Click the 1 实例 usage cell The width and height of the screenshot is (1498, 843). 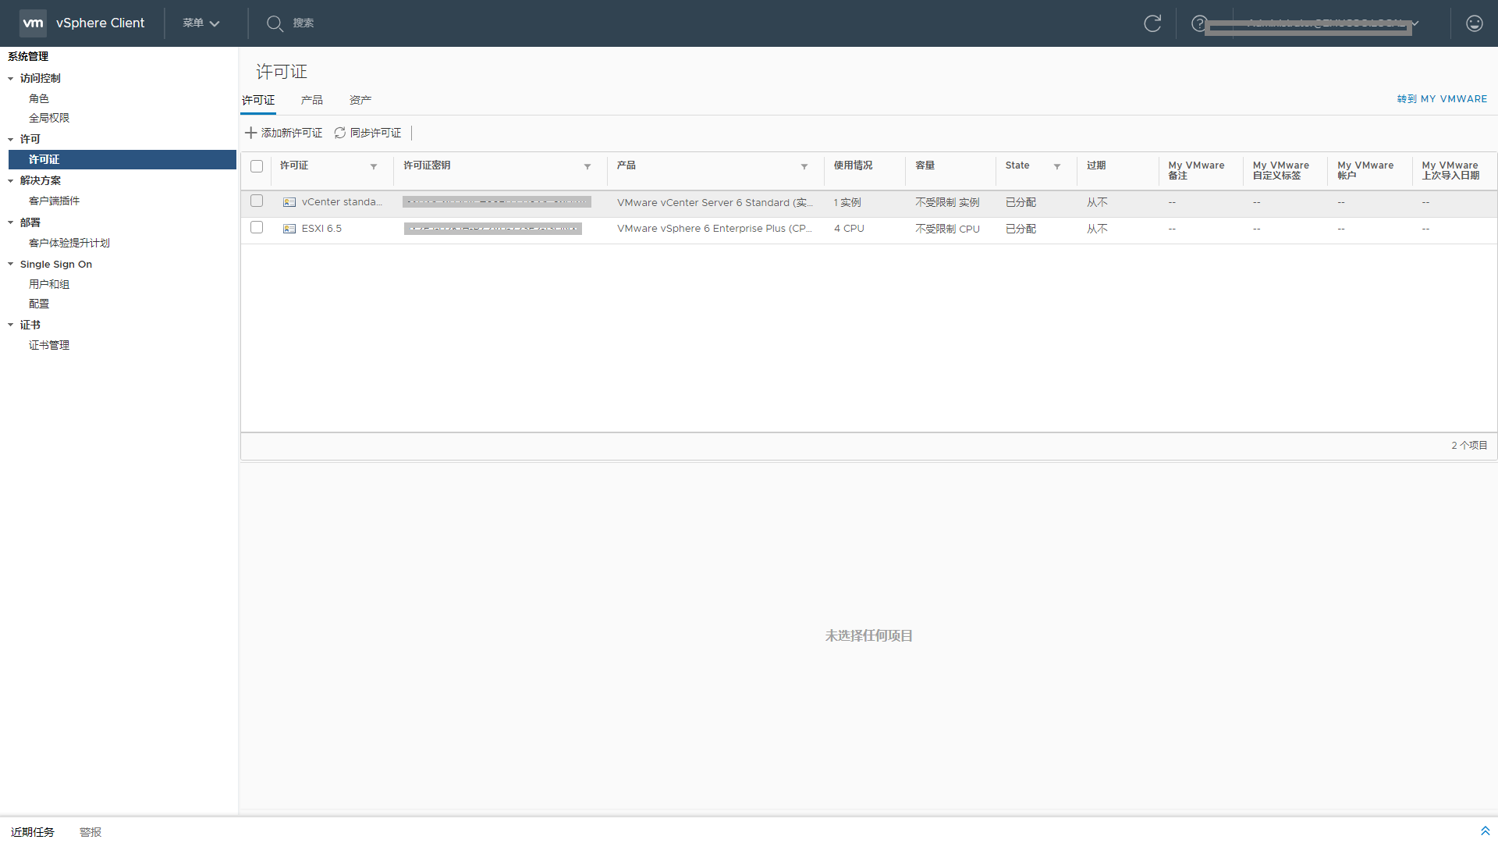847,203
